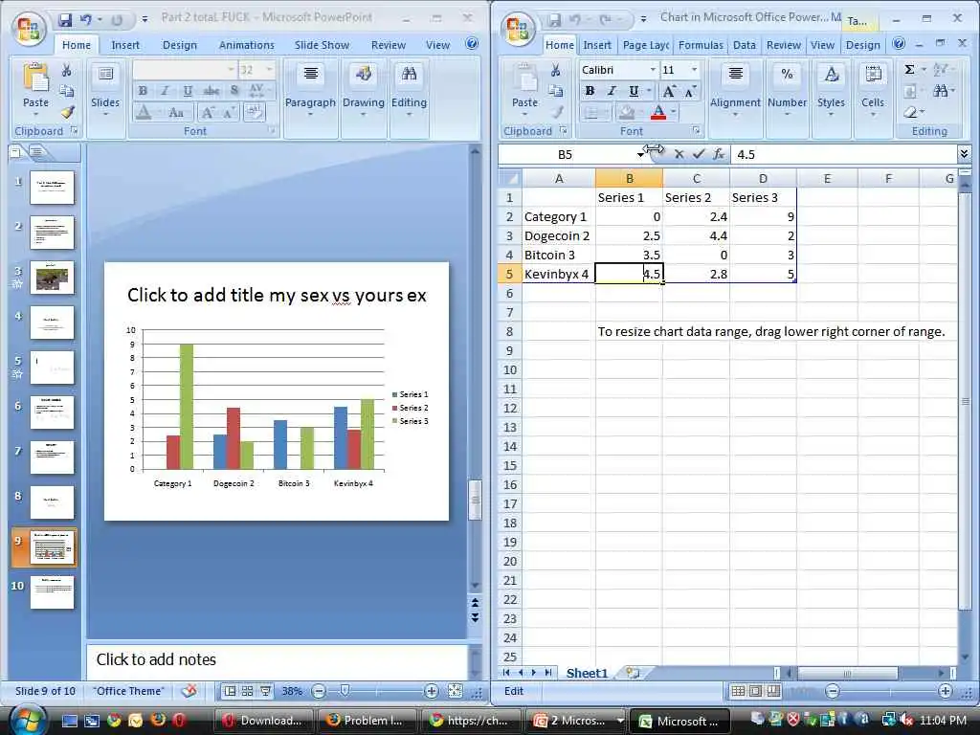Open PowerPoint Help question mark
Screen dimensions: 980x735
coord(472,43)
